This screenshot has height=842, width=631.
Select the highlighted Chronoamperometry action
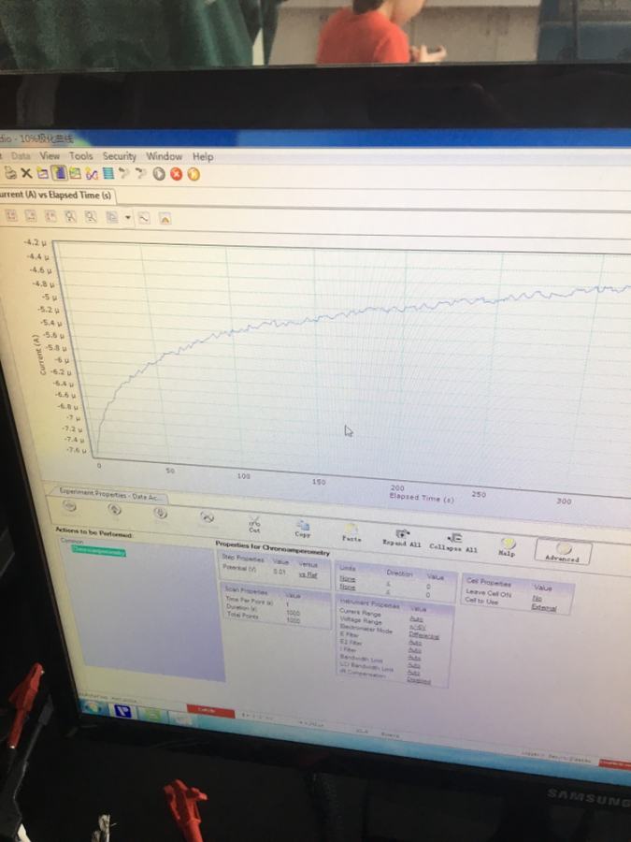pyautogui.click(x=99, y=551)
